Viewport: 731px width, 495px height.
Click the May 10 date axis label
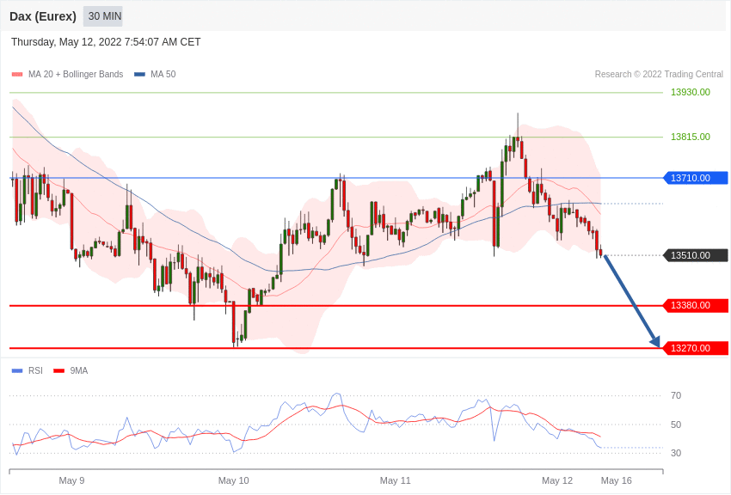(x=234, y=480)
